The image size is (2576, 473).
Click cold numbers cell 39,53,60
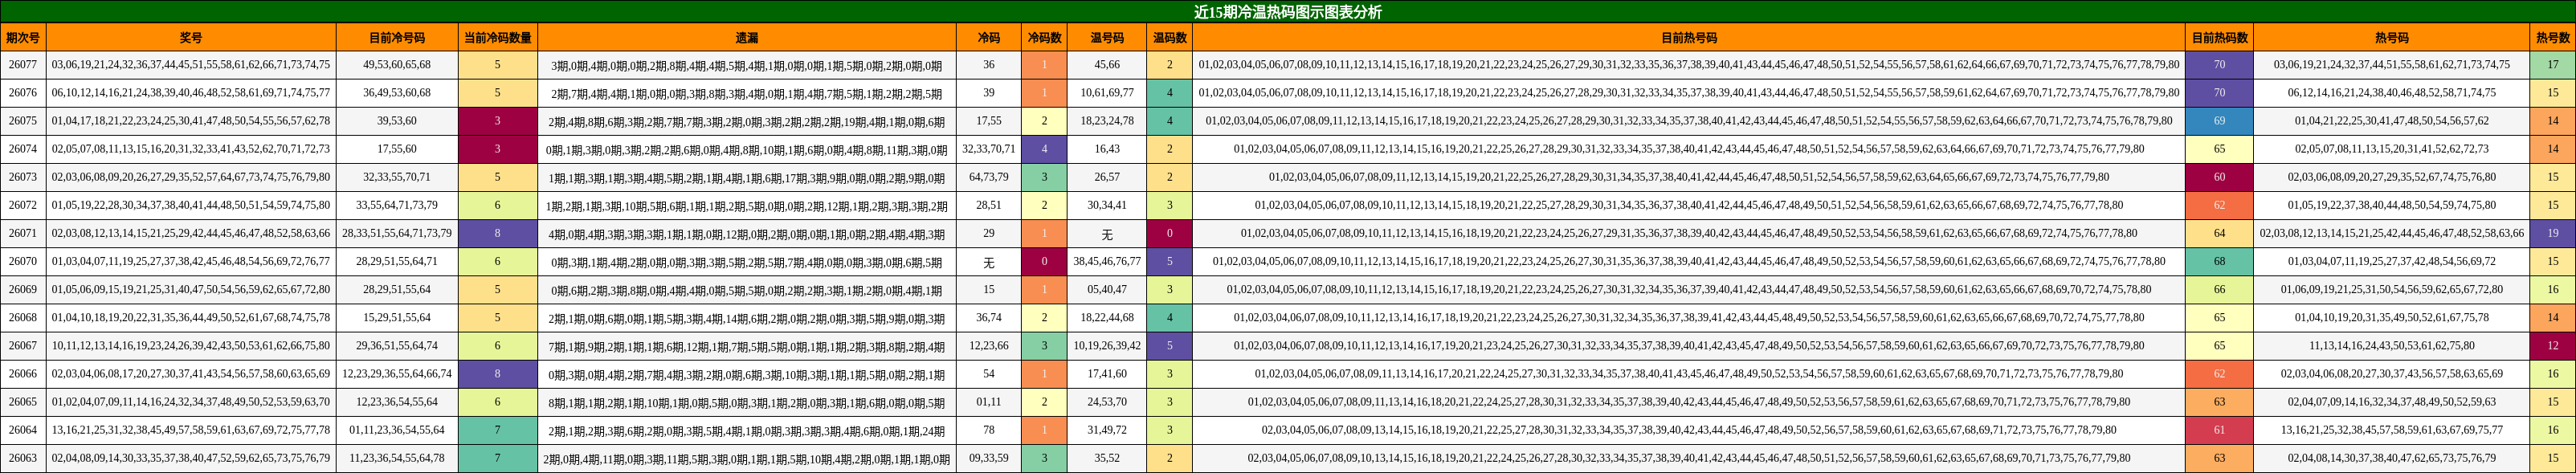coord(397,121)
